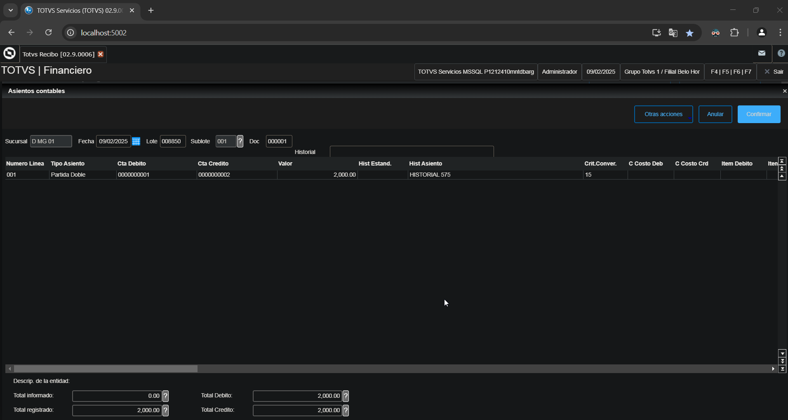Open the browser extensions puzzle icon
788x420 pixels.
(x=734, y=33)
